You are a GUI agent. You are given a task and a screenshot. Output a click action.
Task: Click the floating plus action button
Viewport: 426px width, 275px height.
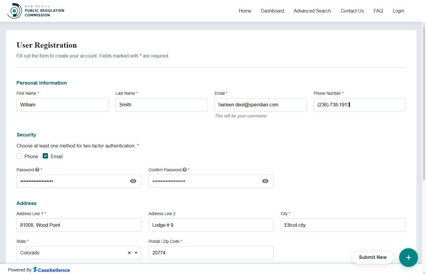click(408, 257)
